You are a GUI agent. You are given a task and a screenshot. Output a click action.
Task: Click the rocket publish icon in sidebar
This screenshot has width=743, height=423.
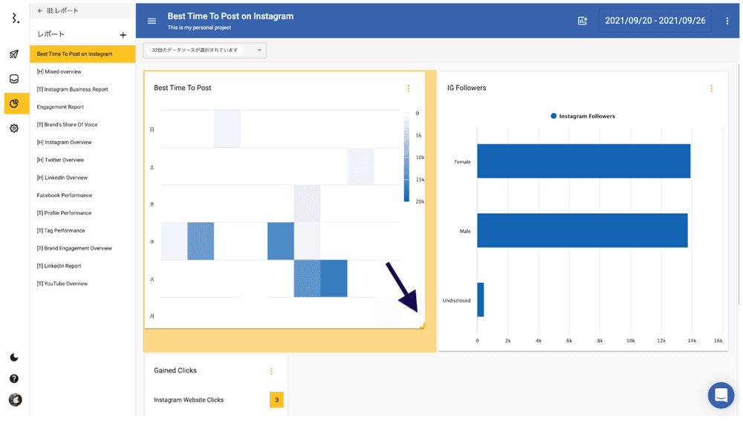tap(14, 54)
